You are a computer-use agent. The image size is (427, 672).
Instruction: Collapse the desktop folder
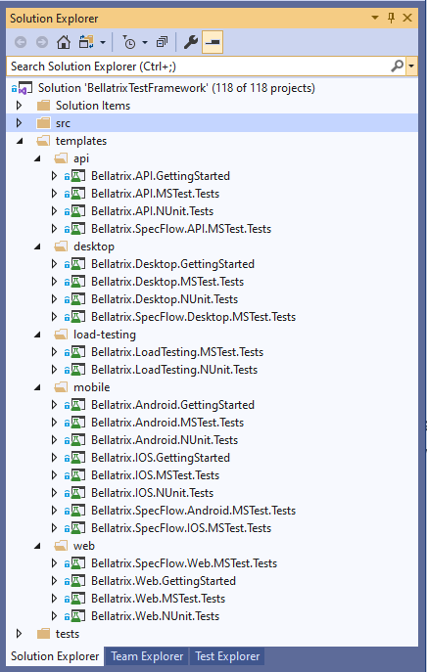[x=37, y=246]
